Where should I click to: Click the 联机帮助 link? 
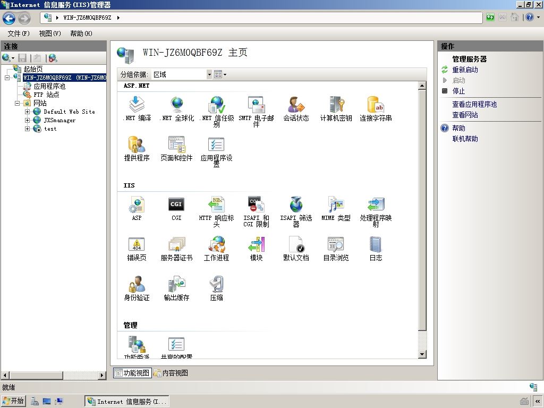(x=465, y=139)
